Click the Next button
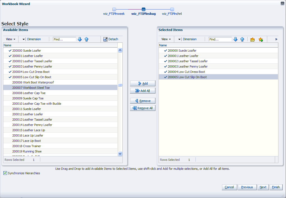Screen dimensions: 286x198 click(263, 187)
